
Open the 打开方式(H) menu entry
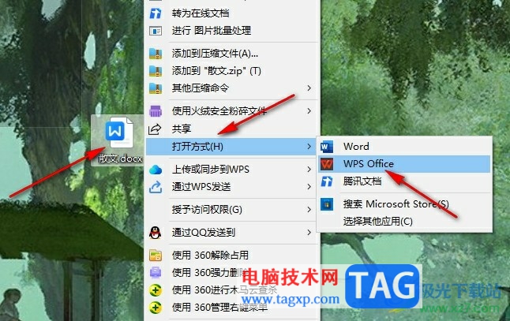(231, 147)
